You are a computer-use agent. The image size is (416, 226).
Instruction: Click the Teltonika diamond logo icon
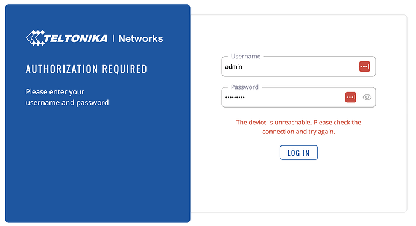(35, 38)
